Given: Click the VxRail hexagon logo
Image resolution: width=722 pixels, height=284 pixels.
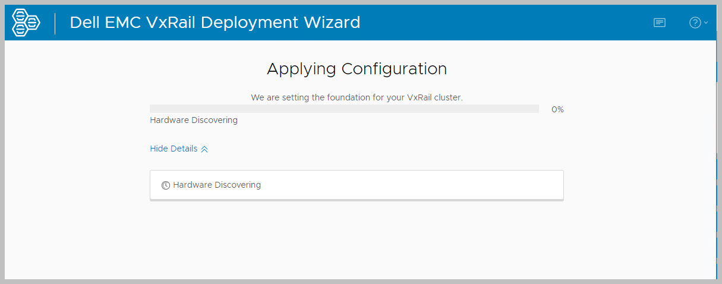Looking at the screenshot, I should [x=26, y=23].
